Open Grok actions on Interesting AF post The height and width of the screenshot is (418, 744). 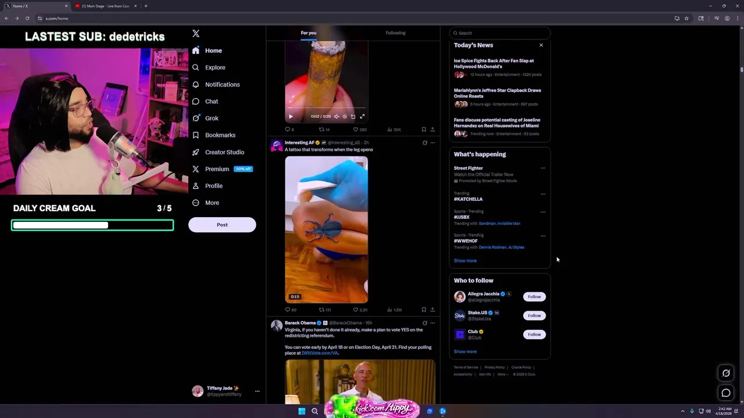pos(424,143)
